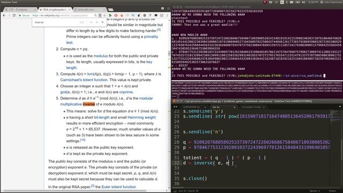This screenshot has height=193, width=343.
Task: Click the Wikipedia address bar URL
Action: click(x=59, y=16)
